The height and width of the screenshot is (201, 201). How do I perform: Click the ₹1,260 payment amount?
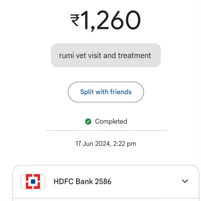pyautogui.click(x=106, y=20)
